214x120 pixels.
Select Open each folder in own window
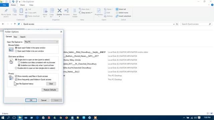pyautogui.click(x=16, y=51)
